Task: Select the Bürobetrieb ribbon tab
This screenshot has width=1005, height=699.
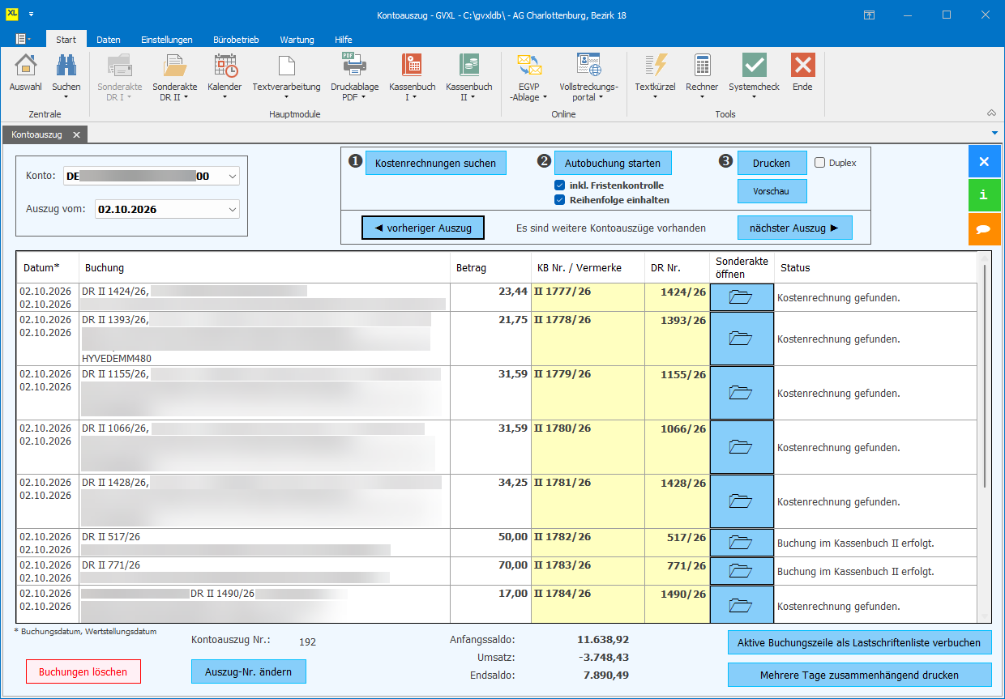Action: coord(236,40)
